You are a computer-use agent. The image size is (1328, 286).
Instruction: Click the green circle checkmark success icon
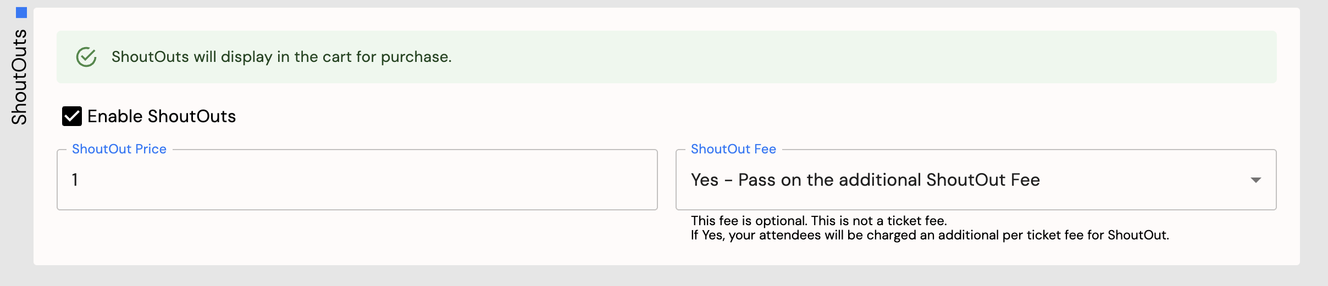point(86,57)
